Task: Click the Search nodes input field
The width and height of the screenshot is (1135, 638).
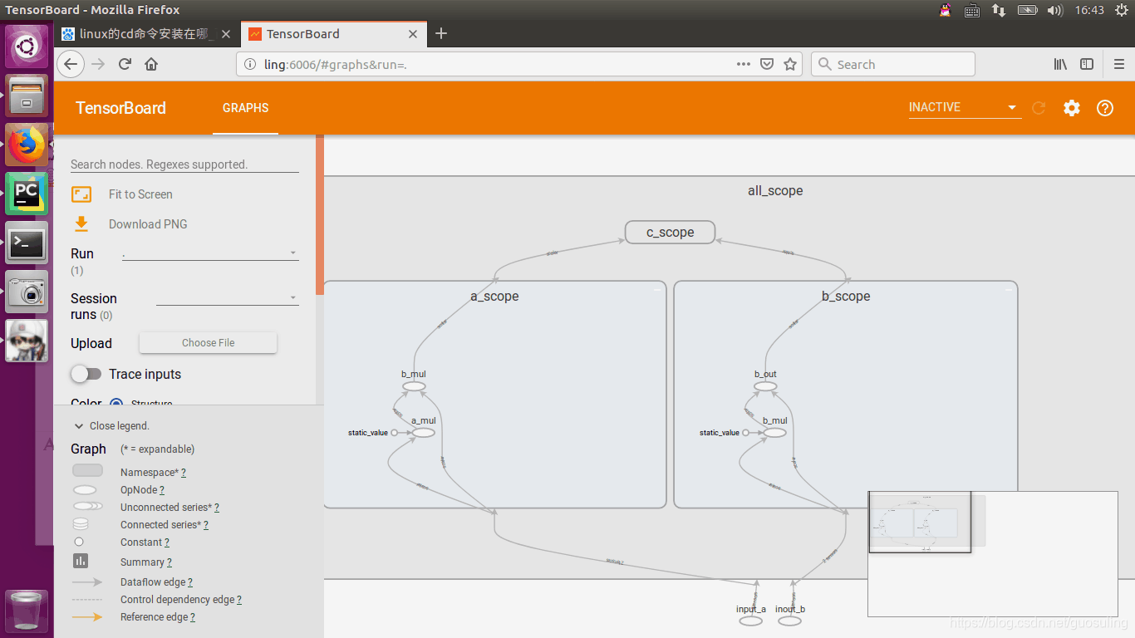Action: point(184,164)
